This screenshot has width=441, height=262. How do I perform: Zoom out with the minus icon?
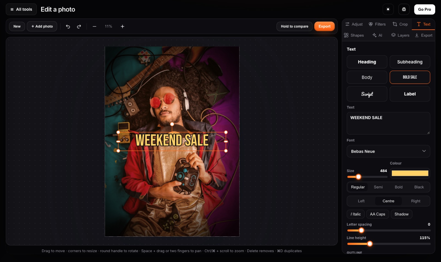coord(95,26)
